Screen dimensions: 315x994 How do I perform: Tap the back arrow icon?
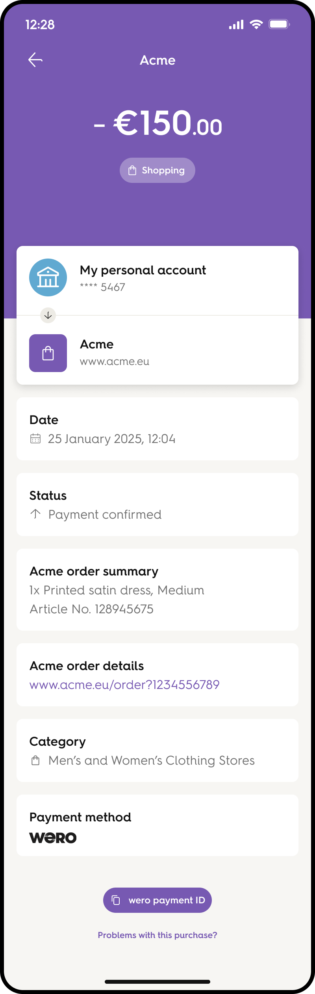pyautogui.click(x=35, y=60)
